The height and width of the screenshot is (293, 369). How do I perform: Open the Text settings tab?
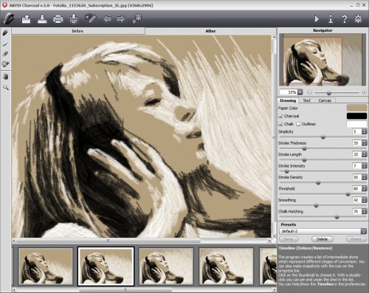coord(306,100)
